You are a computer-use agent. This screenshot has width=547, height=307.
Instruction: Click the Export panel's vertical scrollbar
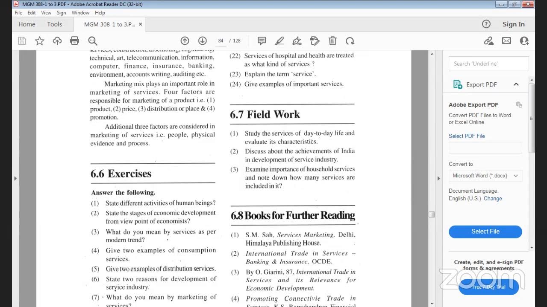[532, 118]
